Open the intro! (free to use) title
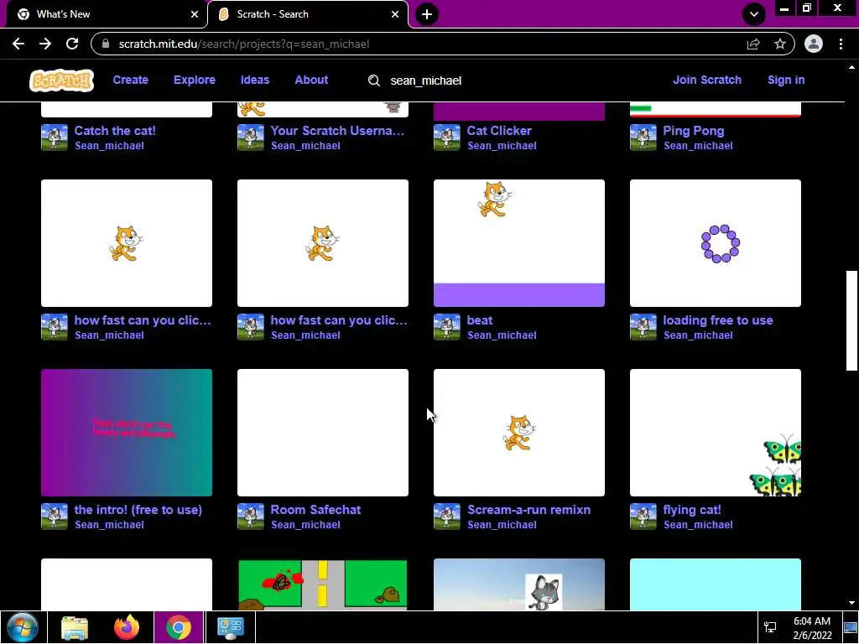The width and height of the screenshot is (859, 644). pos(138,510)
